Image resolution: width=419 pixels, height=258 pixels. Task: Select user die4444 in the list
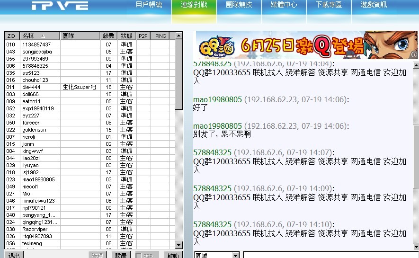pos(32,87)
